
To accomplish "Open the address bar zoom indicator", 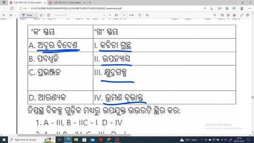I will 205,8.
